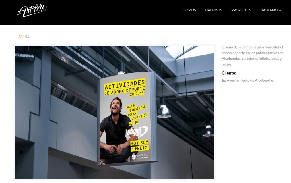
Task: Click the project description paragraph
Action: [x=253, y=56]
